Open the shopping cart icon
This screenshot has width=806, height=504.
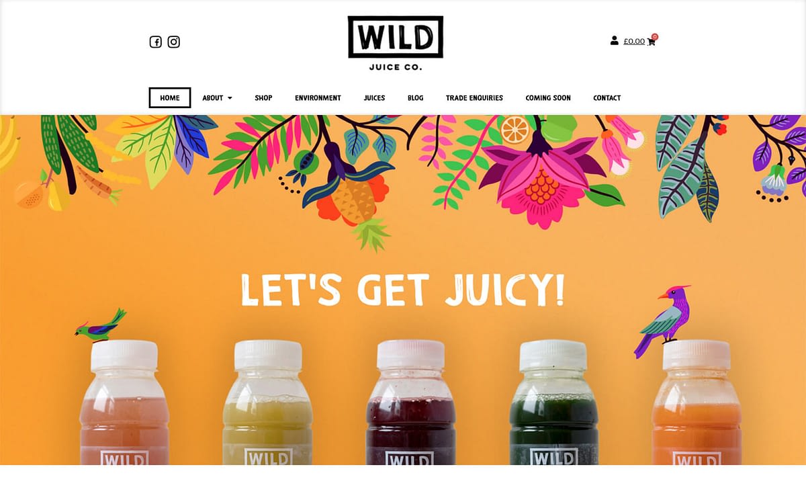[651, 42]
